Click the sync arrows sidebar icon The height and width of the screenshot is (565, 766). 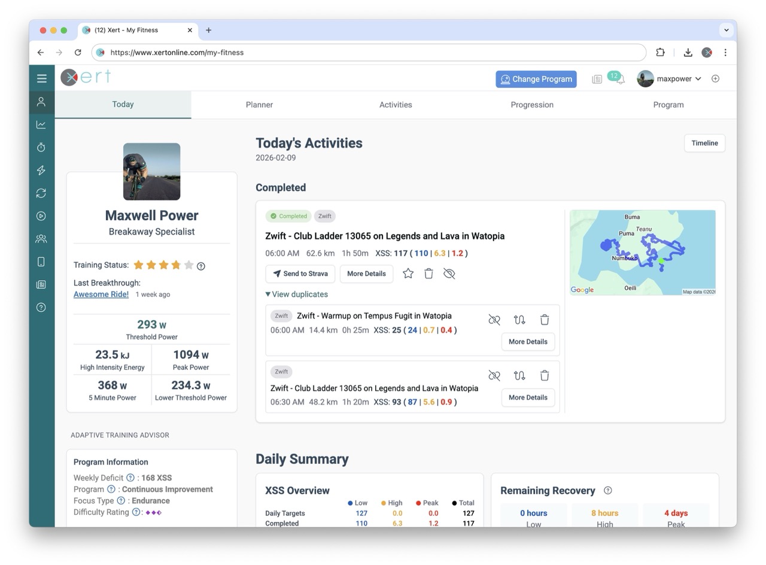[x=41, y=193]
